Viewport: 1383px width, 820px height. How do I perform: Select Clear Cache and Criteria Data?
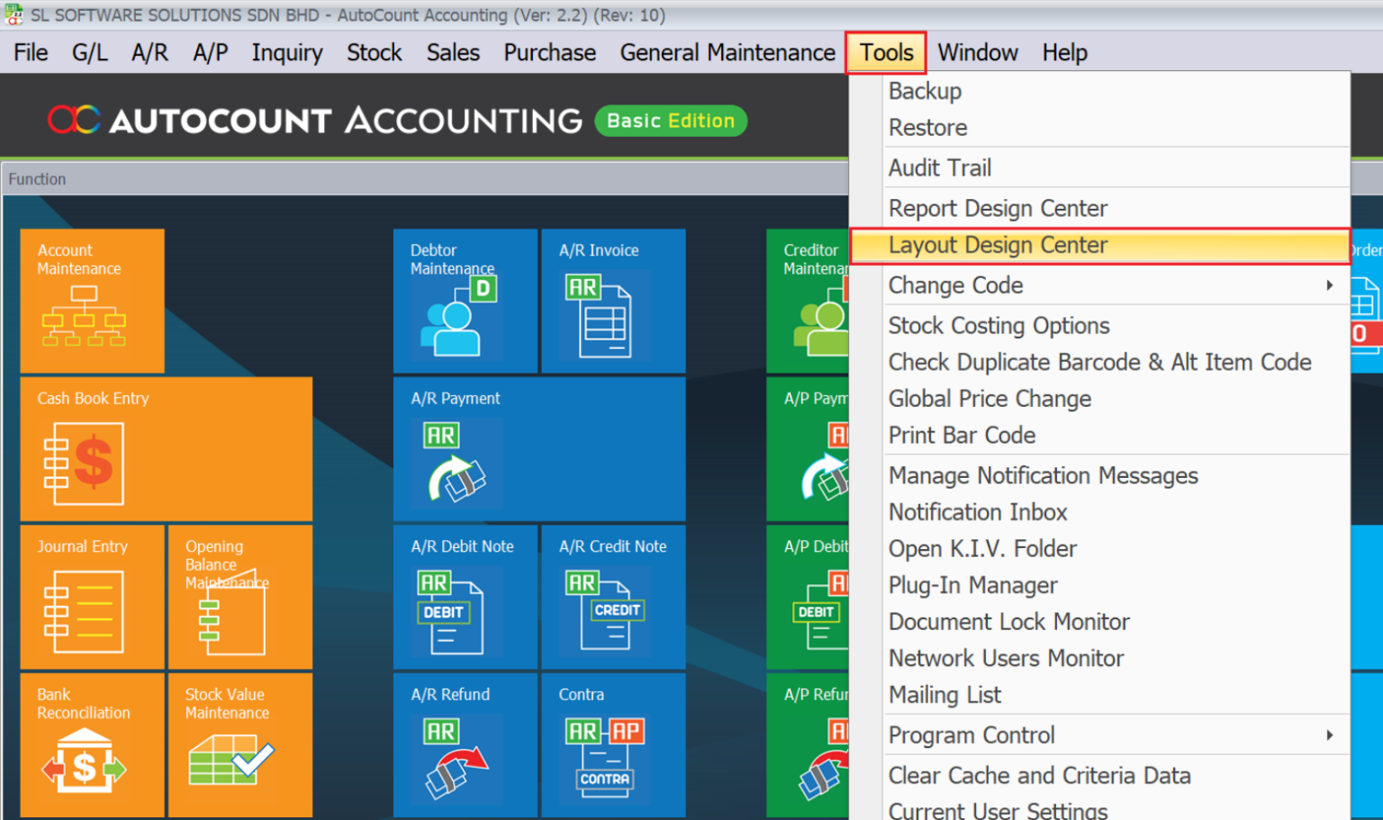point(1099,775)
